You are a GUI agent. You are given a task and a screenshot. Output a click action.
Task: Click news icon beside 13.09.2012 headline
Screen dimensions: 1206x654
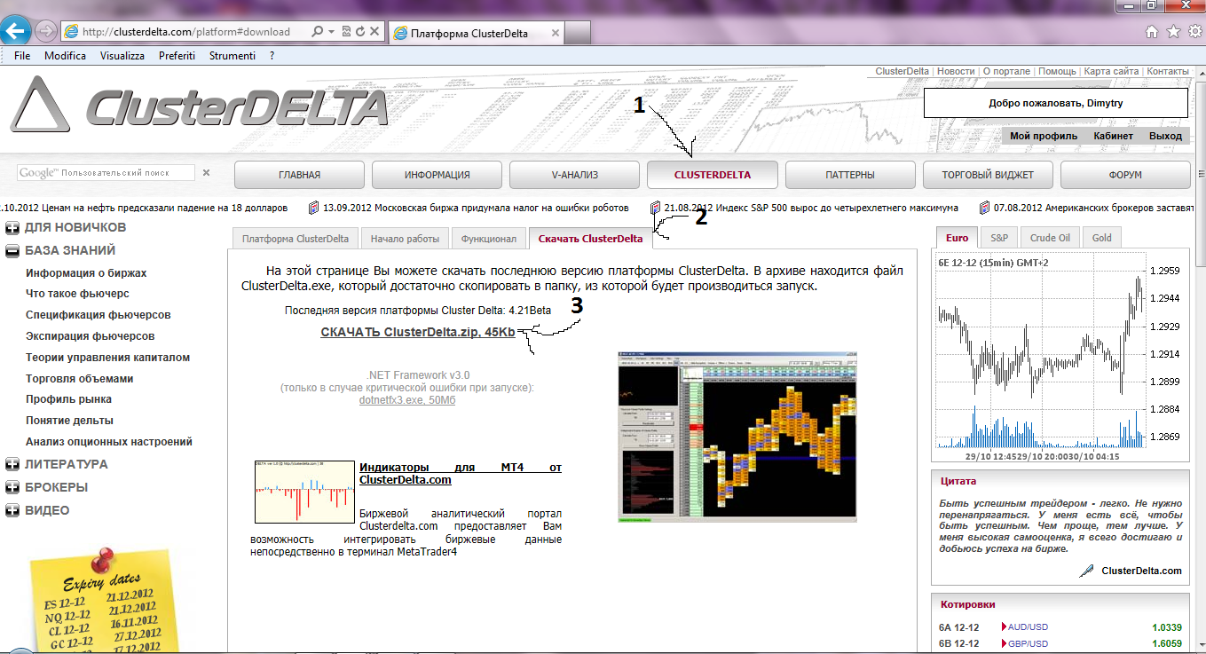pos(313,208)
